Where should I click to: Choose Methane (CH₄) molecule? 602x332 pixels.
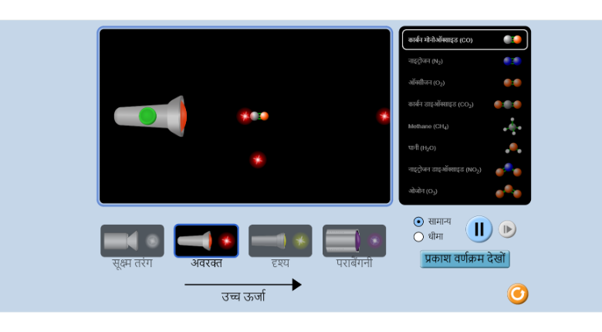(465, 126)
